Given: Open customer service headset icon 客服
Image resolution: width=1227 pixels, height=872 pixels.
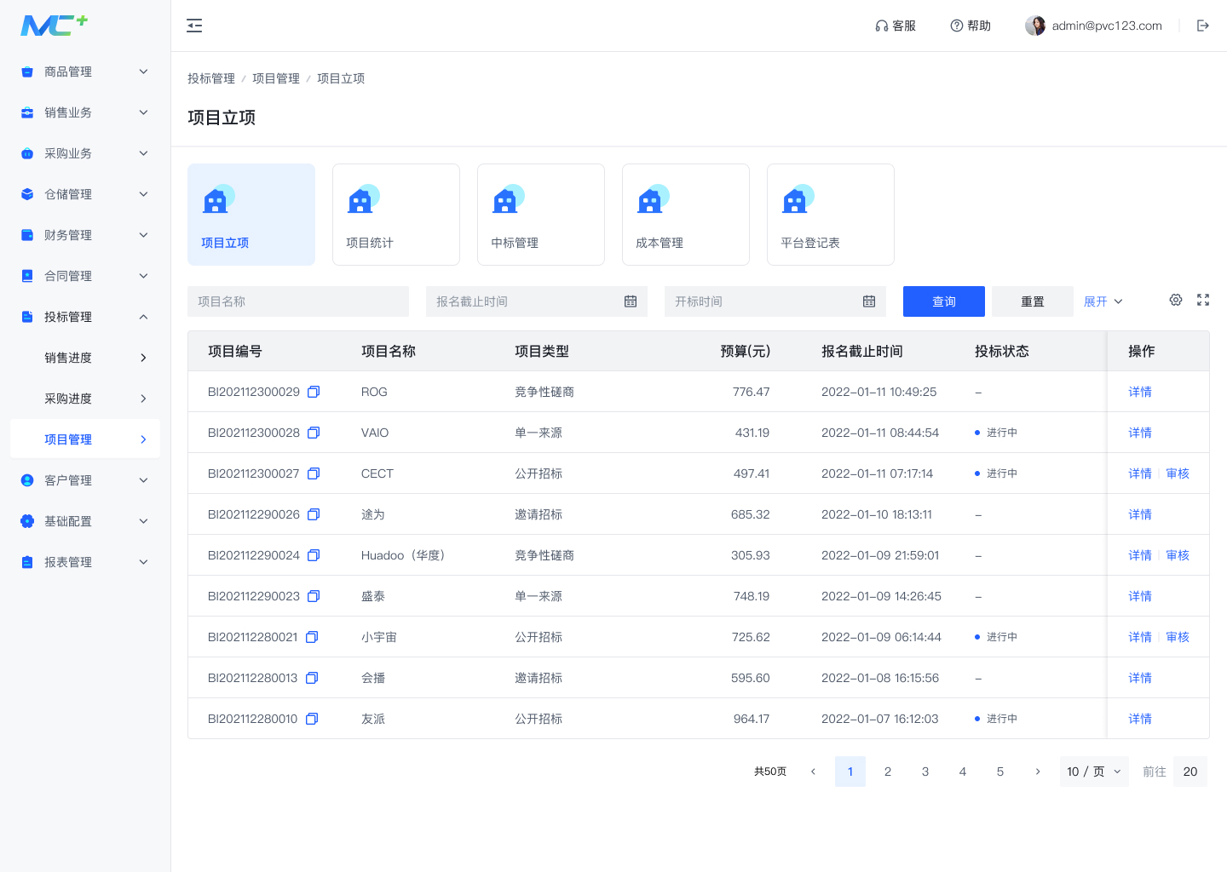Looking at the screenshot, I should coord(882,26).
